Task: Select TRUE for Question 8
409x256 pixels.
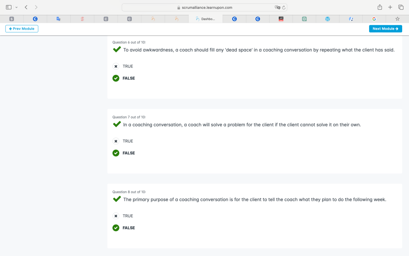Action: click(x=116, y=216)
